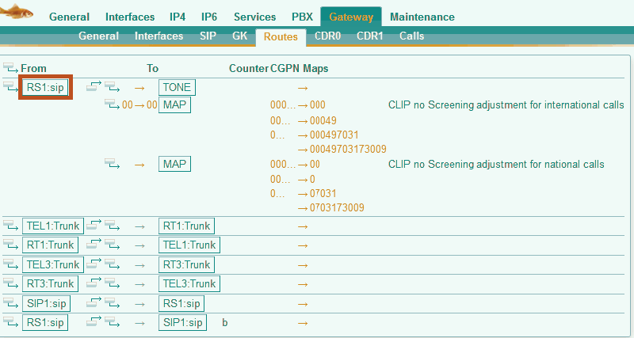The image size is (634, 338).
Task: Switch to the IP6 tab
Action: pos(209,17)
